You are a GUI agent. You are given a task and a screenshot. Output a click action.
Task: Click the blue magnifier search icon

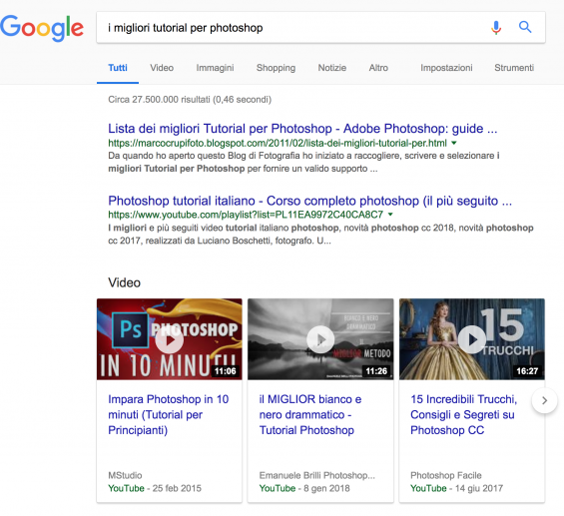525,27
